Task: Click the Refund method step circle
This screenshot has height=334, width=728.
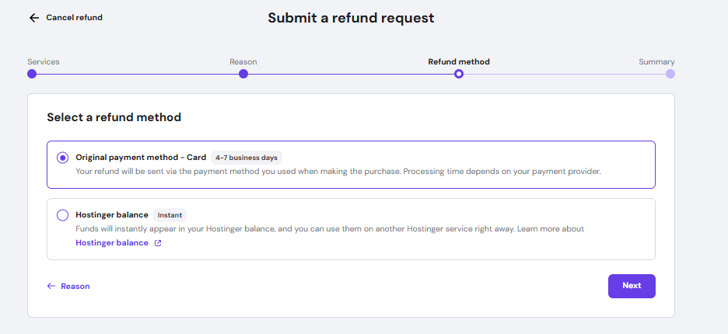Action: point(459,74)
